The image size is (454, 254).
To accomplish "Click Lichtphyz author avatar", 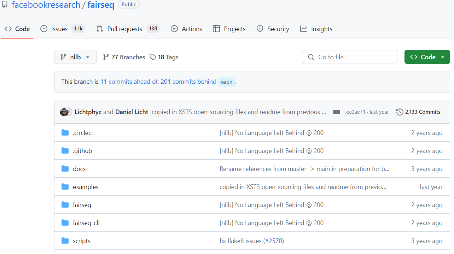I will (x=64, y=112).
